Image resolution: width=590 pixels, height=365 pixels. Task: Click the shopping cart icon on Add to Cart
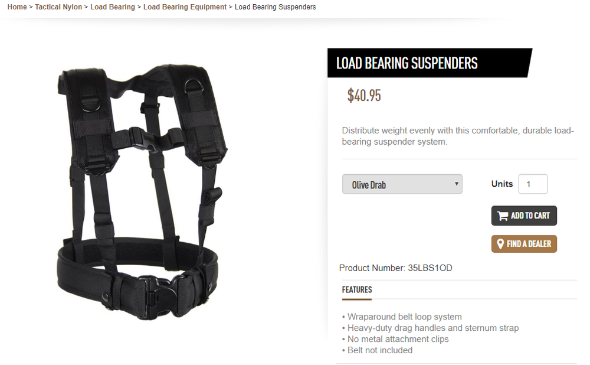pos(503,216)
